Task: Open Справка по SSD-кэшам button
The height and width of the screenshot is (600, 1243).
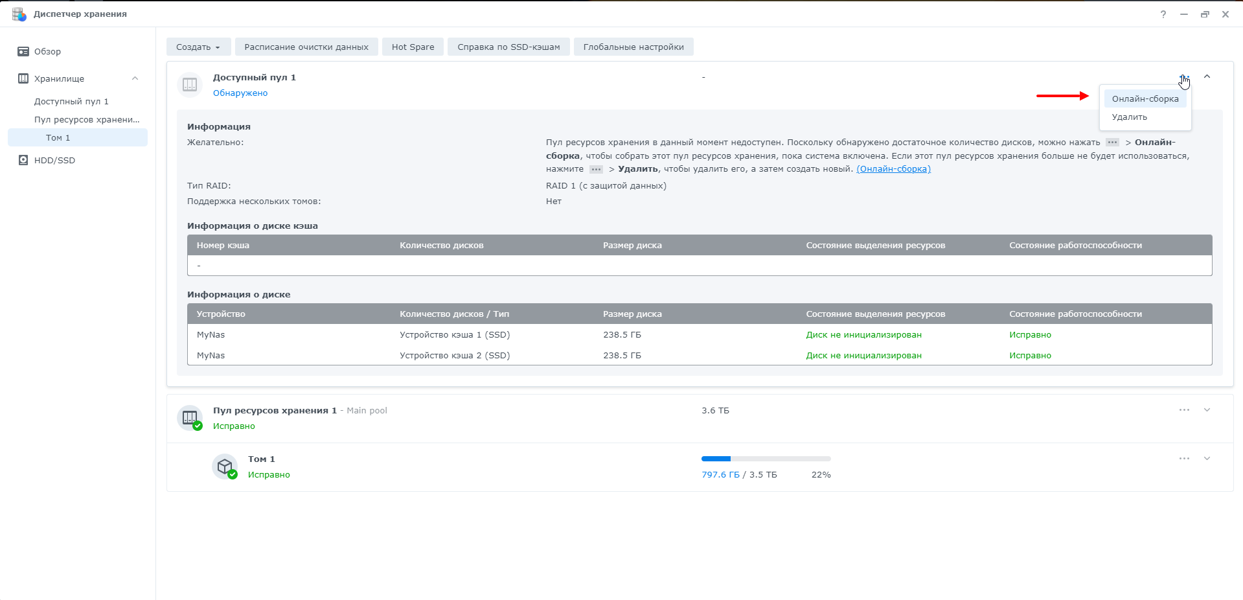Action: pos(508,47)
